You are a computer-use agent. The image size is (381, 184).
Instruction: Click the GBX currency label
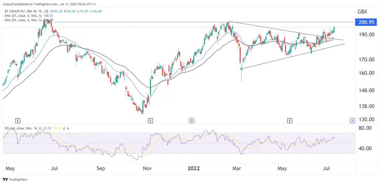[362, 12]
